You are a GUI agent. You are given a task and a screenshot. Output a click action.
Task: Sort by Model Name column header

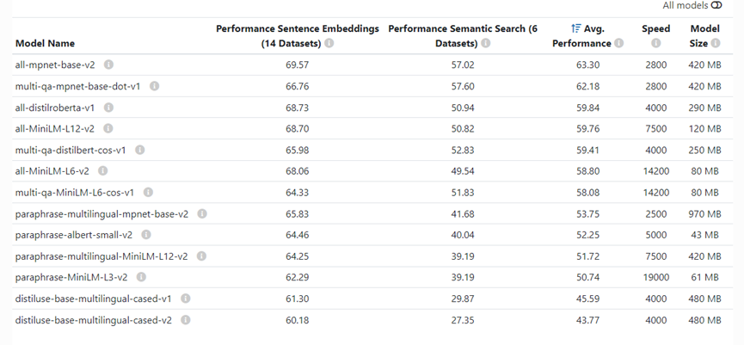[x=45, y=43]
